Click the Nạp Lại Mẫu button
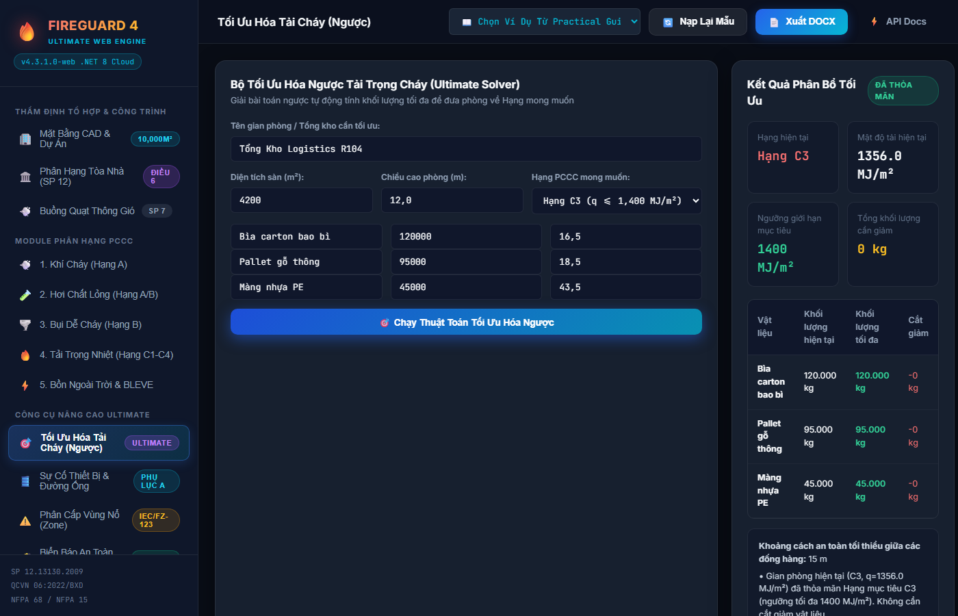This screenshot has width=958, height=616. pos(698,22)
